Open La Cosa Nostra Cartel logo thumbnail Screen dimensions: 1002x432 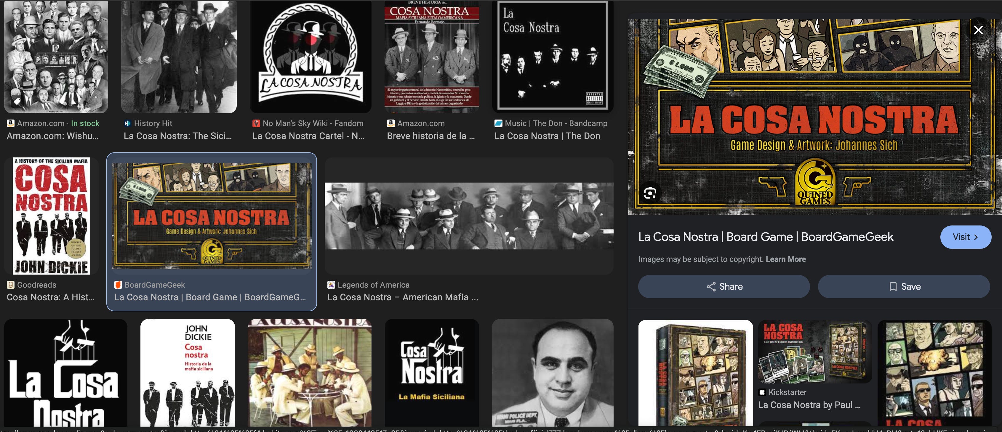point(310,57)
